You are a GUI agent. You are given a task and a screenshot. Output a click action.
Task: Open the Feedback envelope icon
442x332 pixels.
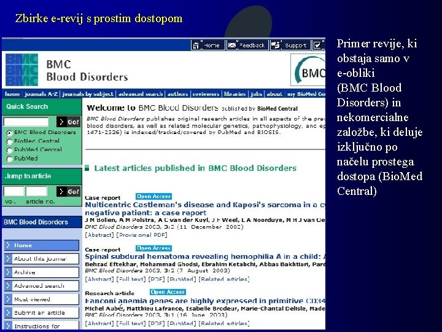coord(232,45)
